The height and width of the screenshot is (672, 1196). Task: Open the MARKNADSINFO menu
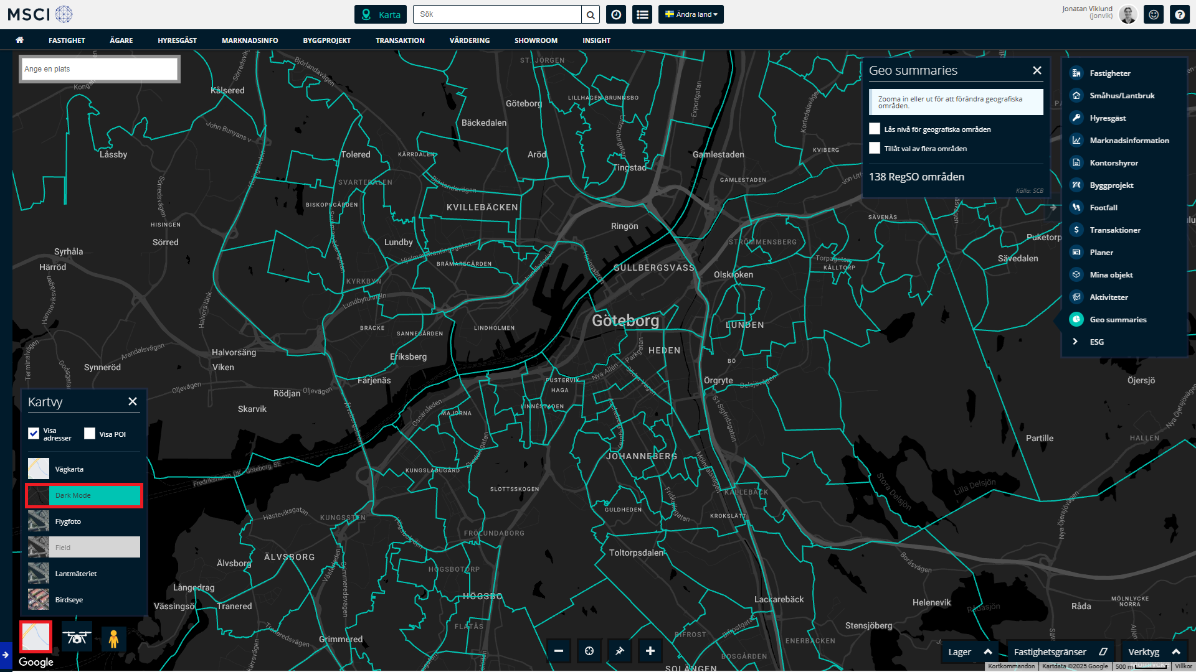(250, 40)
